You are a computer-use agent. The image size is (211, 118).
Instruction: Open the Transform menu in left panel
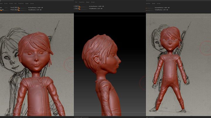pos(21,3)
